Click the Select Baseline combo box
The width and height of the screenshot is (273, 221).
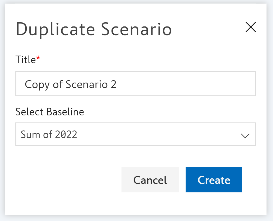135,134
